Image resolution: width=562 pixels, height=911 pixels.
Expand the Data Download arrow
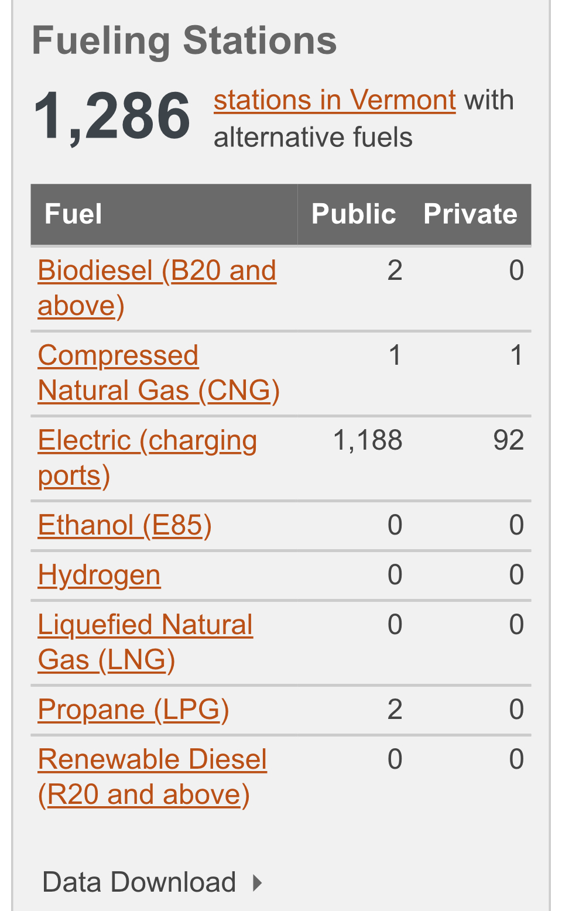[x=257, y=882]
